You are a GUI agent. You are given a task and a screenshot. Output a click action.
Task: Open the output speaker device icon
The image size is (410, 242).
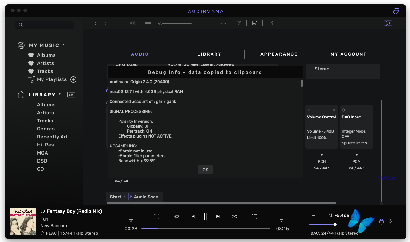[391, 221]
